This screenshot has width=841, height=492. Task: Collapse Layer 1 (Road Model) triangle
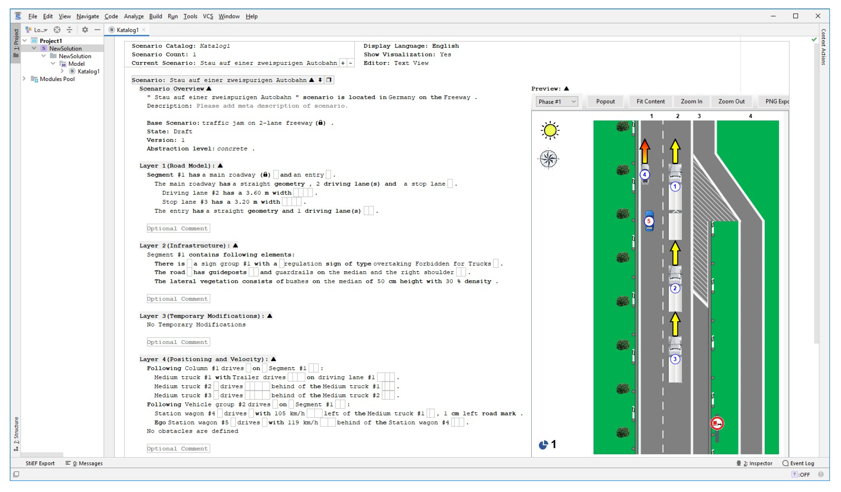220,166
